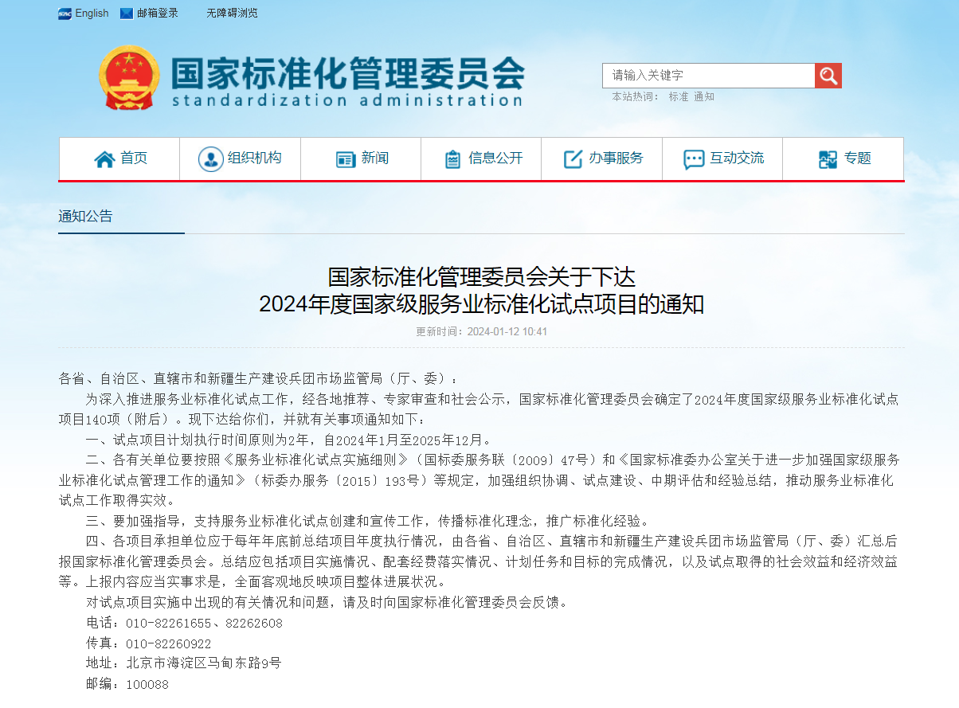Click the 组织机构 person icon
The width and height of the screenshot is (959, 708).
click(211, 159)
